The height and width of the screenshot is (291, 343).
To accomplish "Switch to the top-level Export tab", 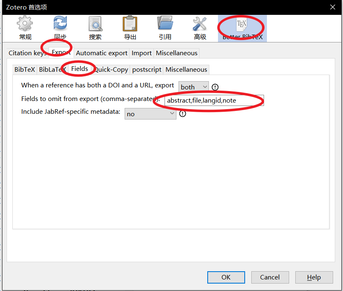I will (61, 52).
